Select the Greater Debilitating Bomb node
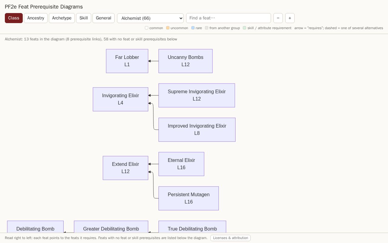Screen dimensions: 388x243 click(111, 227)
